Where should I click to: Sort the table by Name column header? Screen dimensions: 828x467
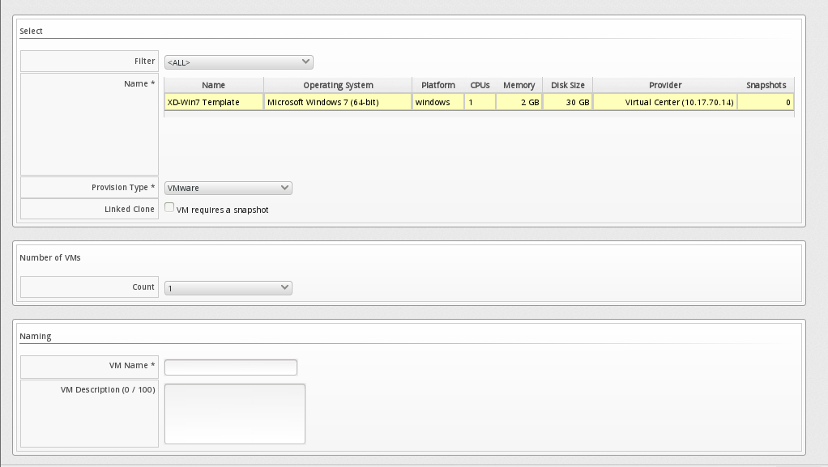pos(214,85)
